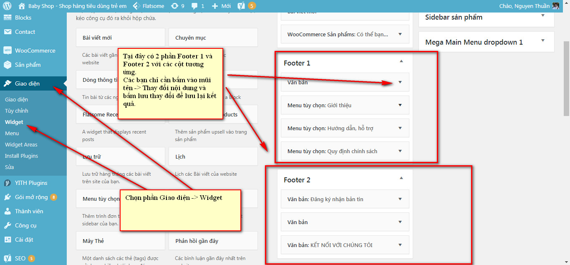
Task: Expand Mega Main Menu dropdown 1 area
Action: pyautogui.click(x=542, y=41)
